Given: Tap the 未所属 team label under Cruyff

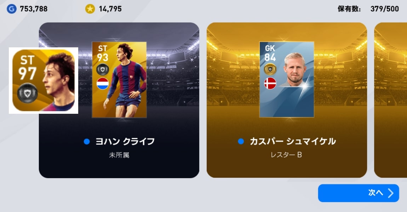Looking at the screenshot, I should (119, 155).
